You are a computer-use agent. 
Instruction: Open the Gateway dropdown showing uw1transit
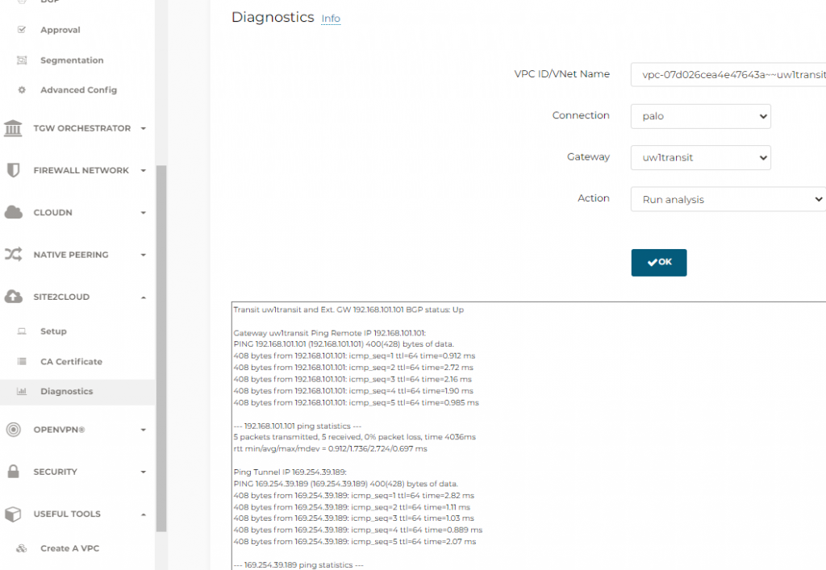(701, 157)
